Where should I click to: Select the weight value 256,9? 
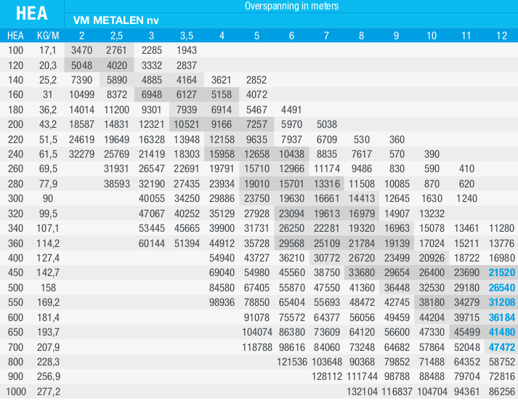(48, 376)
